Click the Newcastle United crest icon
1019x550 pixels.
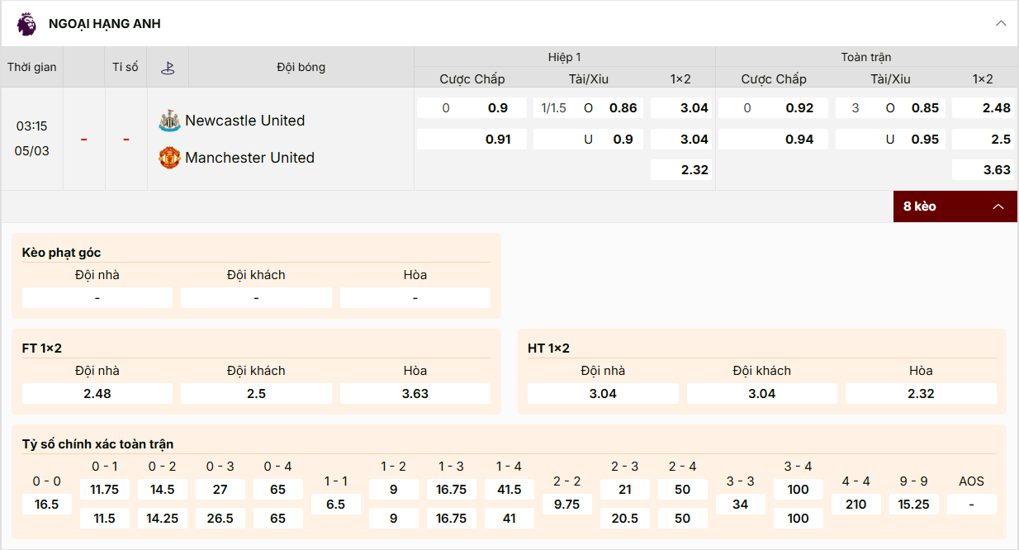(169, 121)
